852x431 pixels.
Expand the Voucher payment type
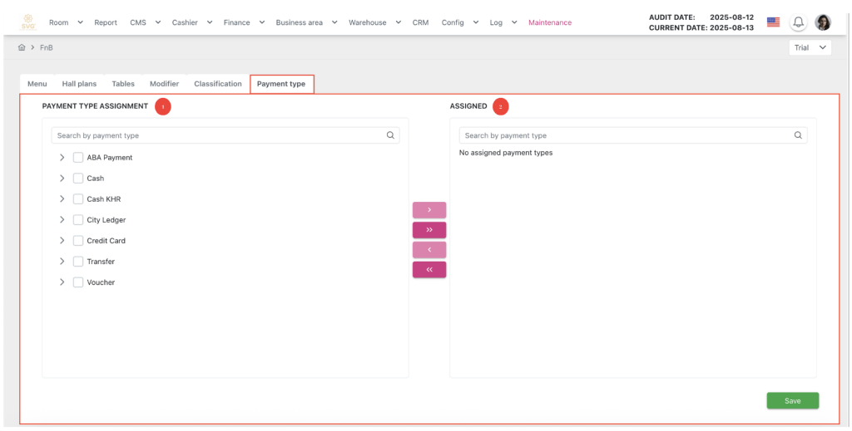click(62, 282)
